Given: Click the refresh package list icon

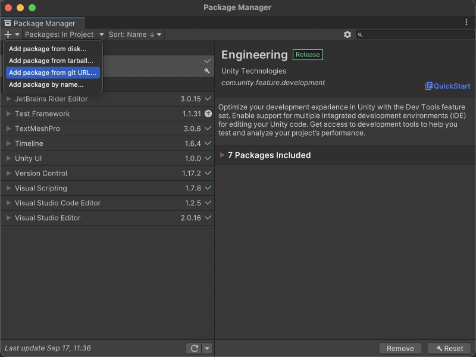Looking at the screenshot, I should [x=195, y=348].
